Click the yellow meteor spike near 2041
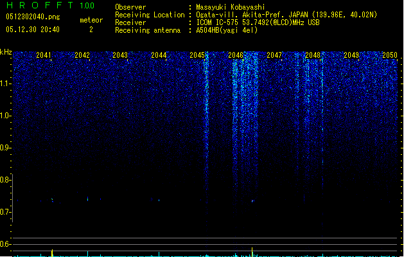Image resolution: width=404 pixels, height=257 pixels. click(x=52, y=253)
